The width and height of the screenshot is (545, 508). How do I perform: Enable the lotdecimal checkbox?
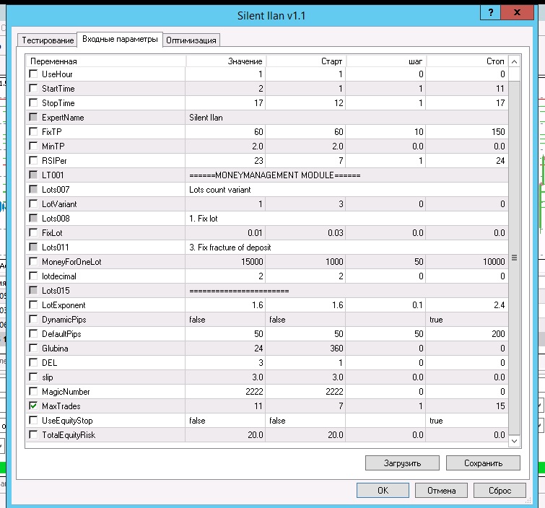tap(33, 276)
